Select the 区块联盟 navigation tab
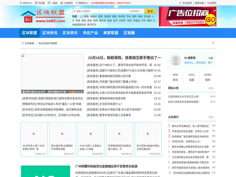Viewport: 236px width, 177px height. [x=29, y=33]
